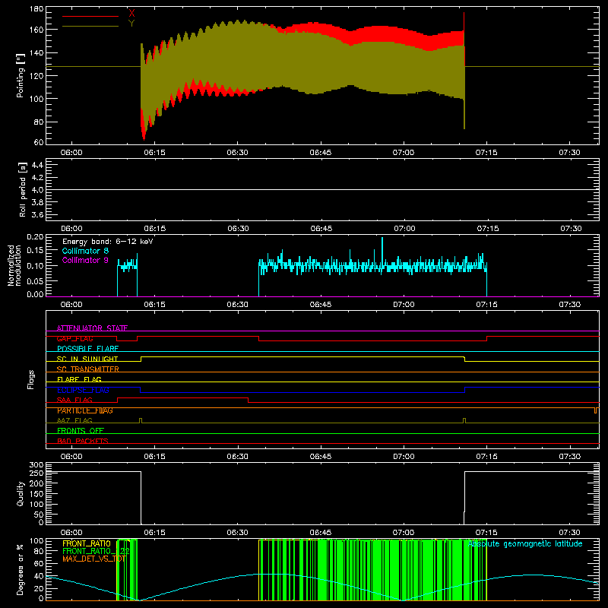The image size is (608, 608).
Task: Click the "180" tick on Pointing axis
Action: [x=36, y=9]
